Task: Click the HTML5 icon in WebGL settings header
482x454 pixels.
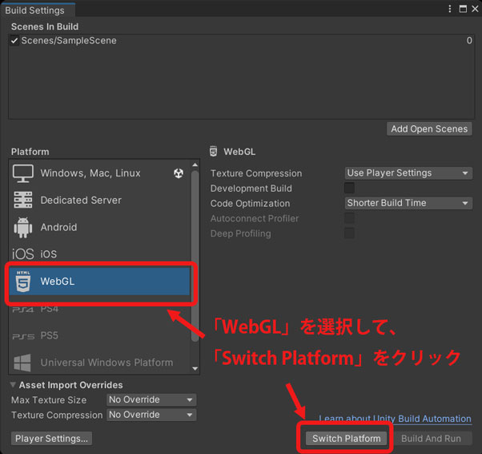Action: pos(213,152)
